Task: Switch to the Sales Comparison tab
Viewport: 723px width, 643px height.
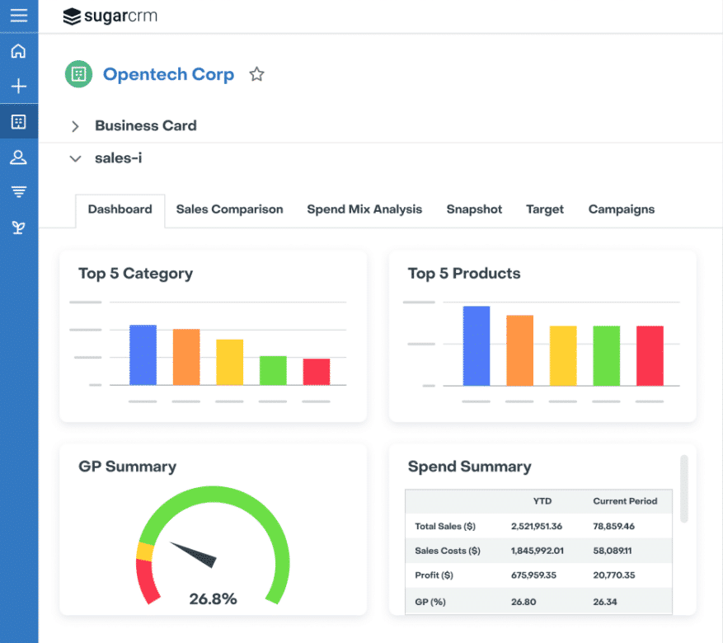Action: (x=230, y=209)
